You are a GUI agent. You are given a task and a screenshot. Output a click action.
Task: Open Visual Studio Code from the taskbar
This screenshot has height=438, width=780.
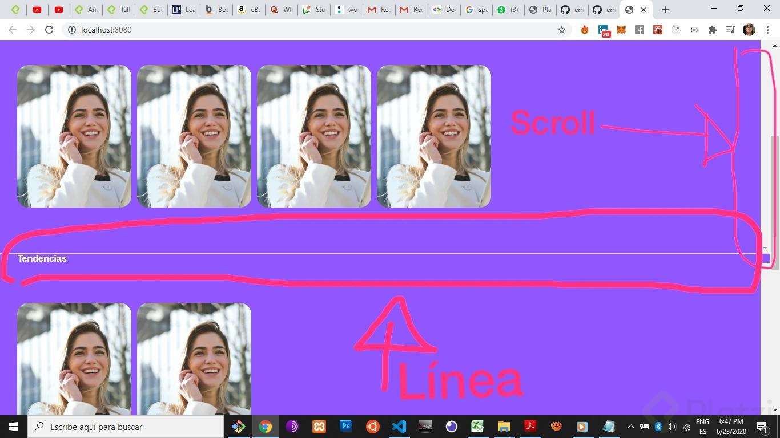coord(399,427)
